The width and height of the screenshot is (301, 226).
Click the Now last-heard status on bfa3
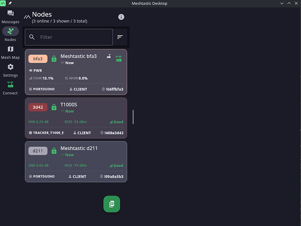[x=67, y=63]
